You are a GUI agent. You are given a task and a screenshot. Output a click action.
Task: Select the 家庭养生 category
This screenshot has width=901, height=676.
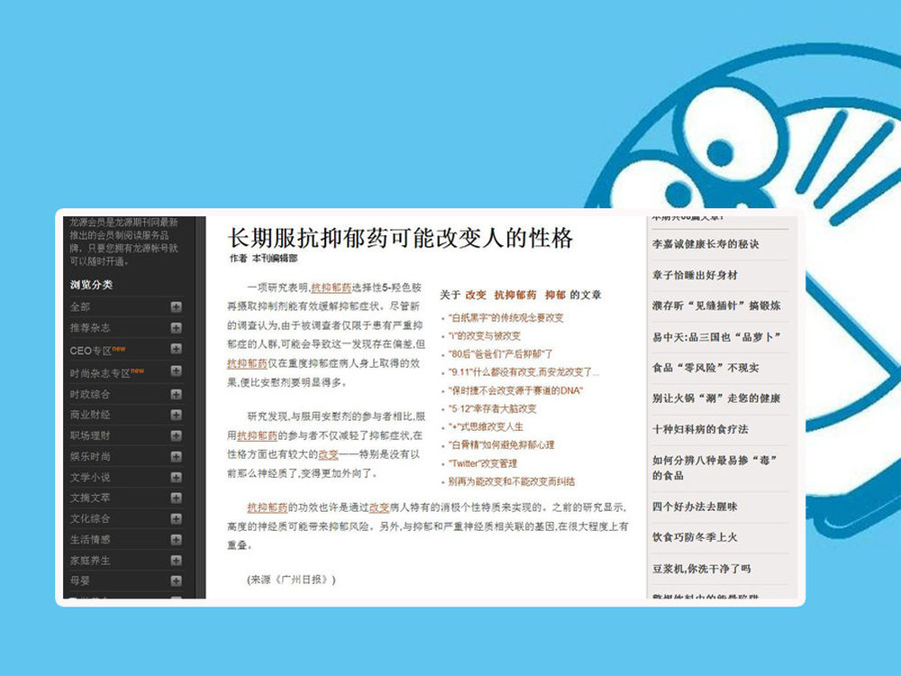[89, 561]
